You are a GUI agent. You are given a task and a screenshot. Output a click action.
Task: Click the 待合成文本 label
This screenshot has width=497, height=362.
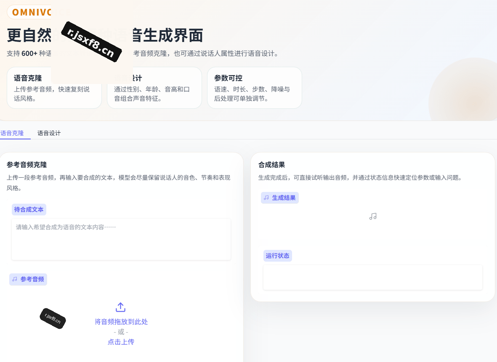coord(29,210)
